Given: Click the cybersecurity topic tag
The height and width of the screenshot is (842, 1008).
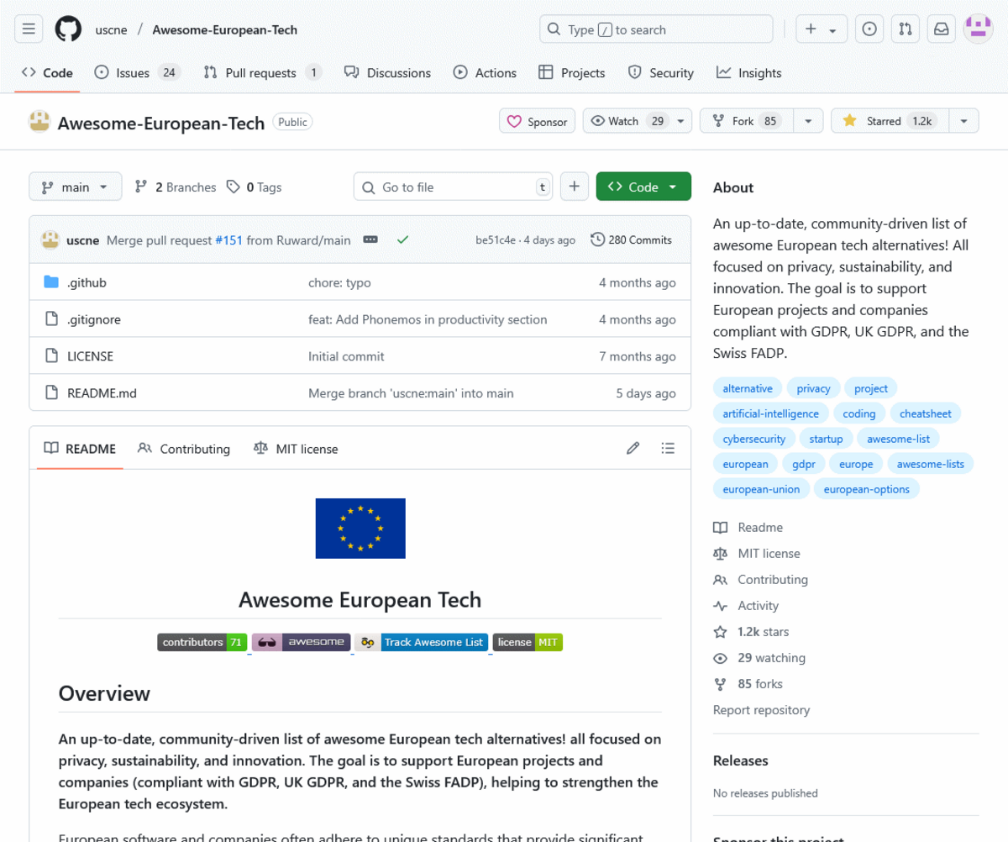Looking at the screenshot, I should pyautogui.click(x=753, y=439).
